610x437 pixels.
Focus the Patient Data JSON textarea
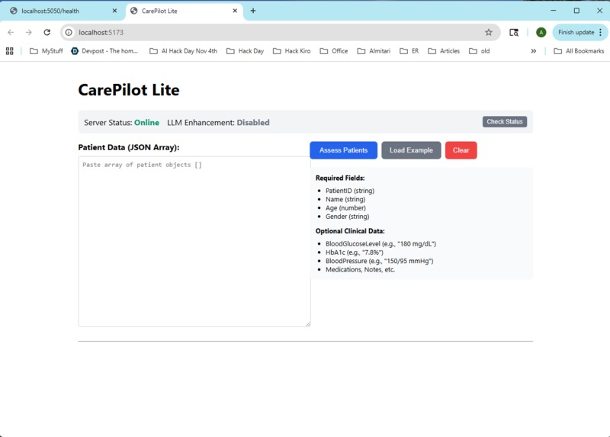click(x=194, y=242)
